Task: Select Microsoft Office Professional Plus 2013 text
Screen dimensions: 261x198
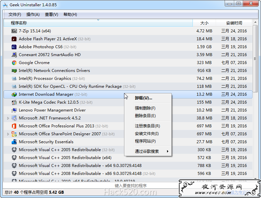Action: pos(57,126)
